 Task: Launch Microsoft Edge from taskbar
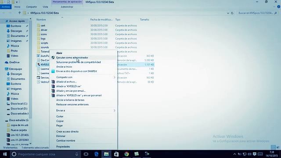96,154
